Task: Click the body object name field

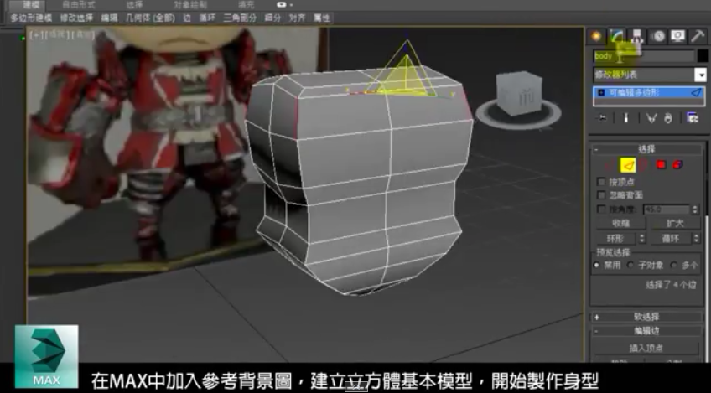Action: (x=644, y=56)
